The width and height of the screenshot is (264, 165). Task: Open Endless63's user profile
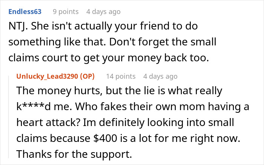26,12
